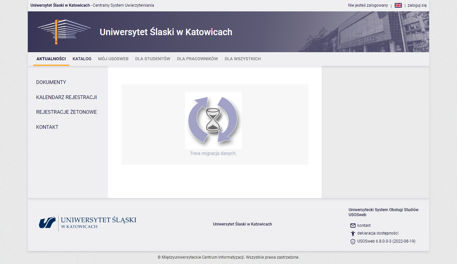Open KALENDARZ REJESTRACJI in the side menu

point(67,97)
